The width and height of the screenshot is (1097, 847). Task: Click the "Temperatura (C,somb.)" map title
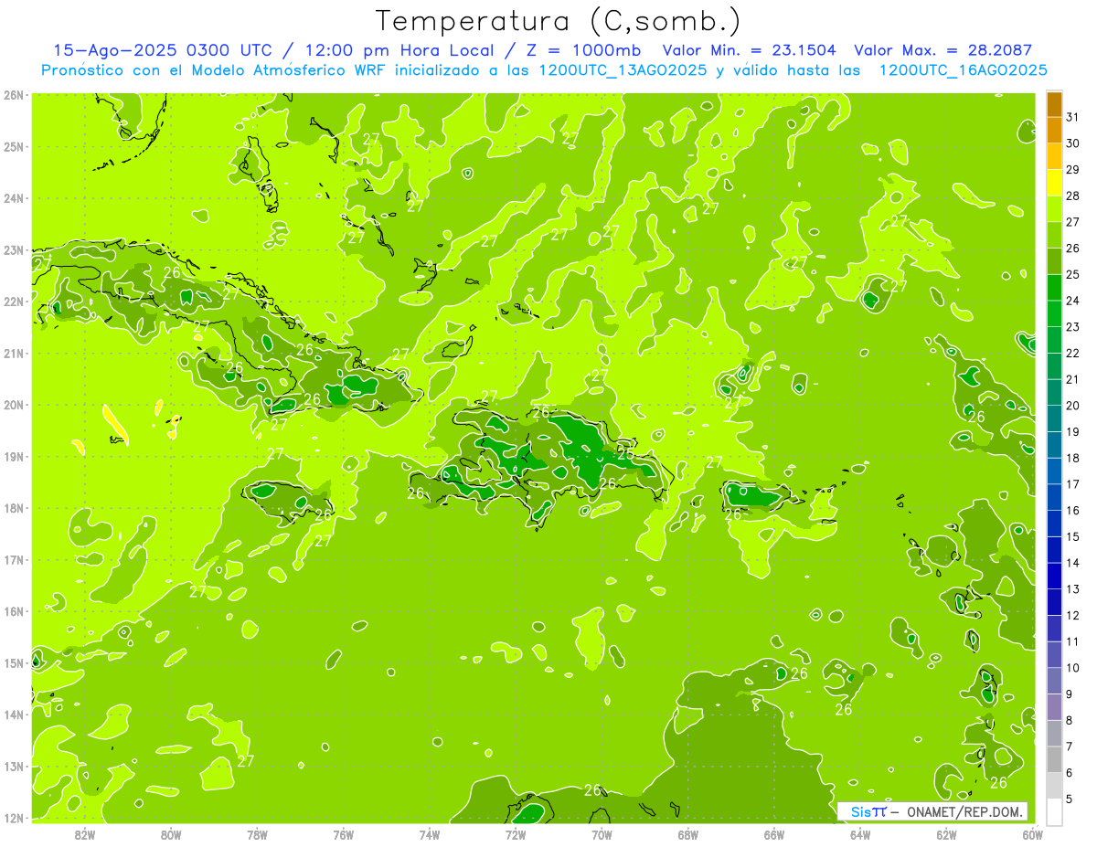tap(559, 21)
